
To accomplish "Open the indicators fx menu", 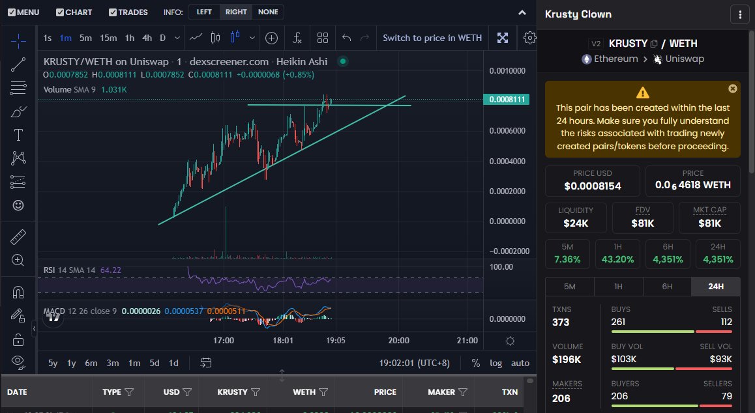I will tap(297, 38).
